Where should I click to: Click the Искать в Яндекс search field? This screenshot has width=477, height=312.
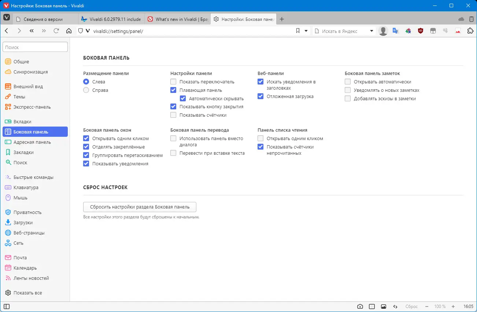coord(344,31)
